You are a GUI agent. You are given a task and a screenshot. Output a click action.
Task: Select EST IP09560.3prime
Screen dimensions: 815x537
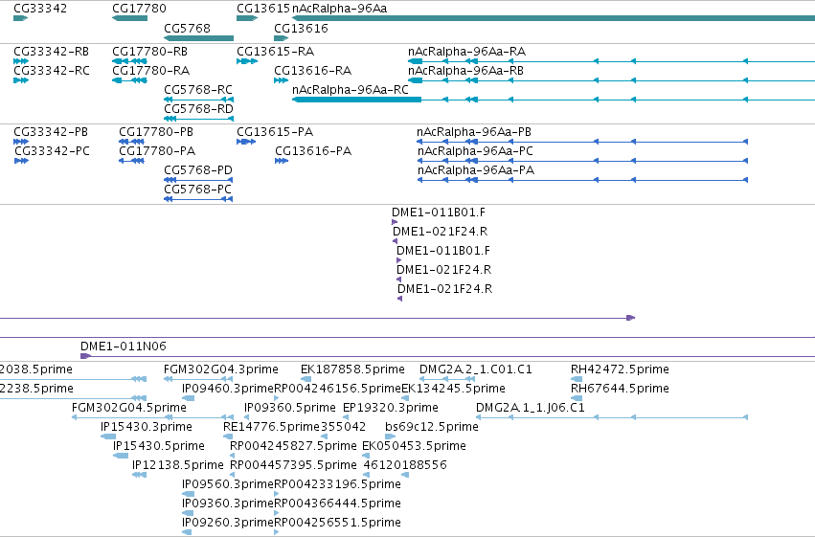(188, 495)
